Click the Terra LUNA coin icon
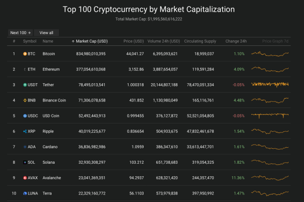Viewport: 304px width, 202px height. [x=25, y=194]
